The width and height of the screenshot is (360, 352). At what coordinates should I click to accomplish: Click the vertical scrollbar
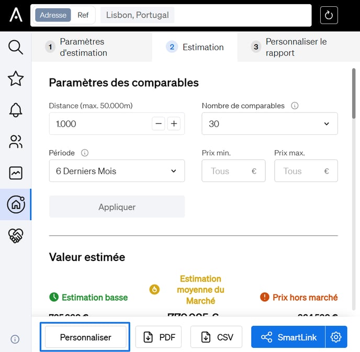[x=353, y=94]
